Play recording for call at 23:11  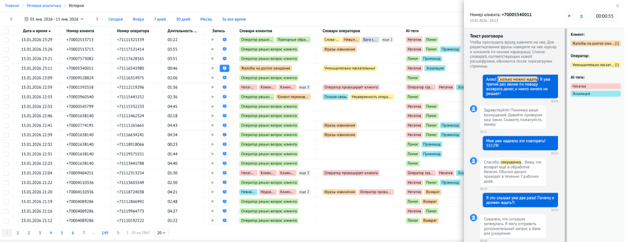pyautogui.click(x=212, y=68)
